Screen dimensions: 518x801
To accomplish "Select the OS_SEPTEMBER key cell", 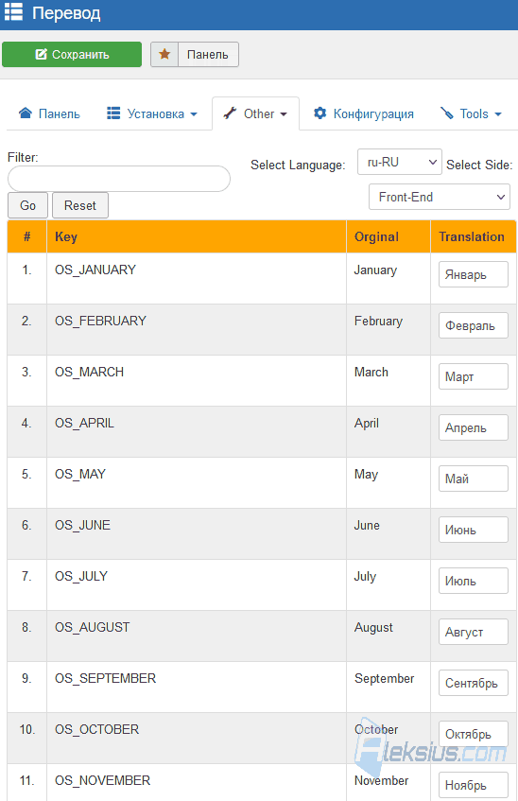I will coord(197,688).
